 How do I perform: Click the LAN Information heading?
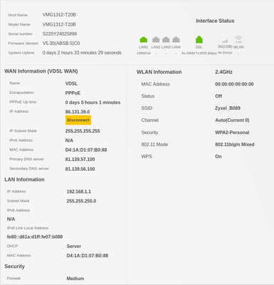[x=24, y=180]
